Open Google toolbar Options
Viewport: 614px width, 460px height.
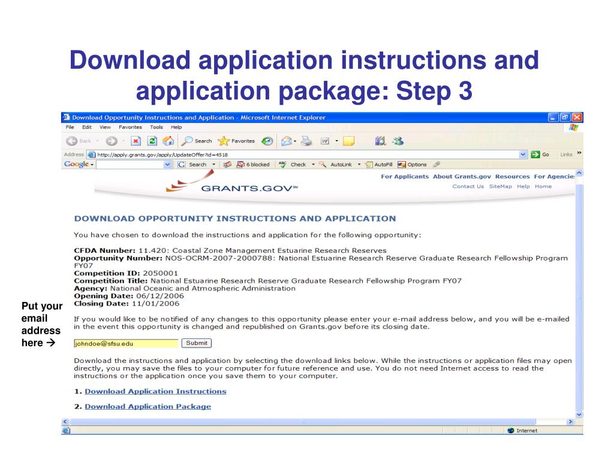coord(412,165)
